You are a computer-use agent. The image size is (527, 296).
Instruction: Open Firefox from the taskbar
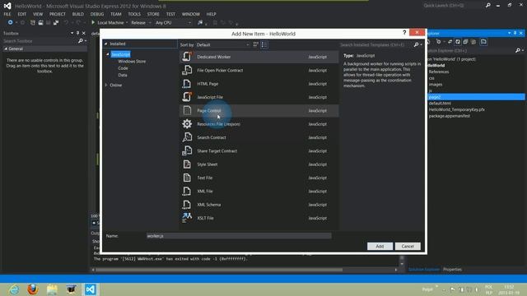tap(33, 289)
